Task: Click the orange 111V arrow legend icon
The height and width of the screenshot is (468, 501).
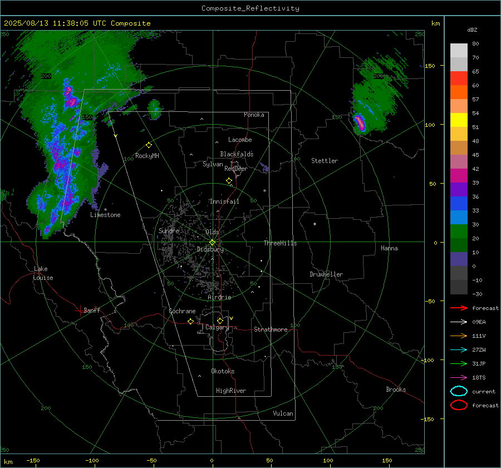Action: point(459,336)
